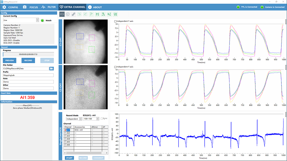Click the chain link icon

(x=73, y=14)
